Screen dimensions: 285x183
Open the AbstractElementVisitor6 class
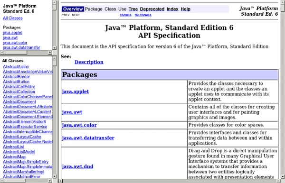(x=24, y=122)
